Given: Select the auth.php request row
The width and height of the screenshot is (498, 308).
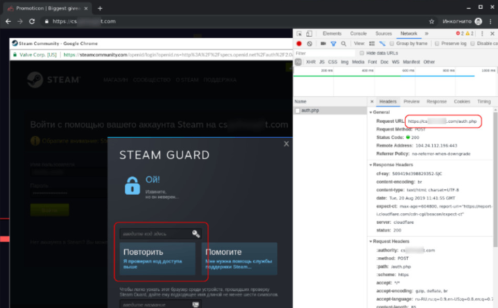Looking at the screenshot, I should click(330, 110).
